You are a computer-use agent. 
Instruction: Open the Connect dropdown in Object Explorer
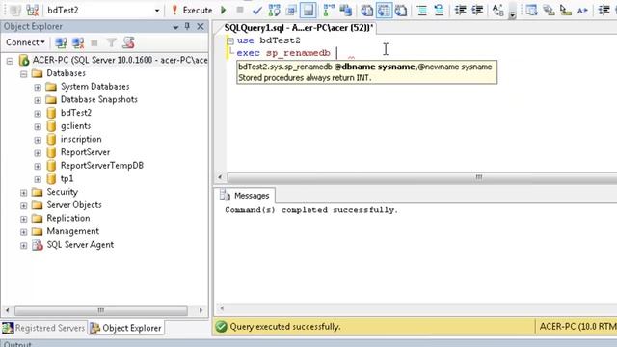pos(25,42)
